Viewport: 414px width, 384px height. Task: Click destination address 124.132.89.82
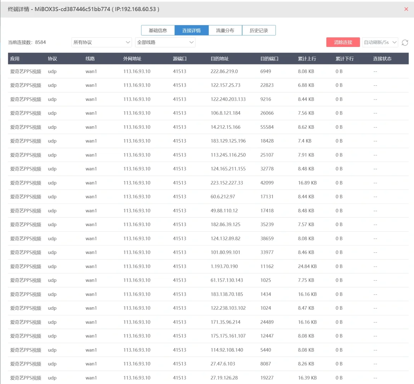[225, 239]
